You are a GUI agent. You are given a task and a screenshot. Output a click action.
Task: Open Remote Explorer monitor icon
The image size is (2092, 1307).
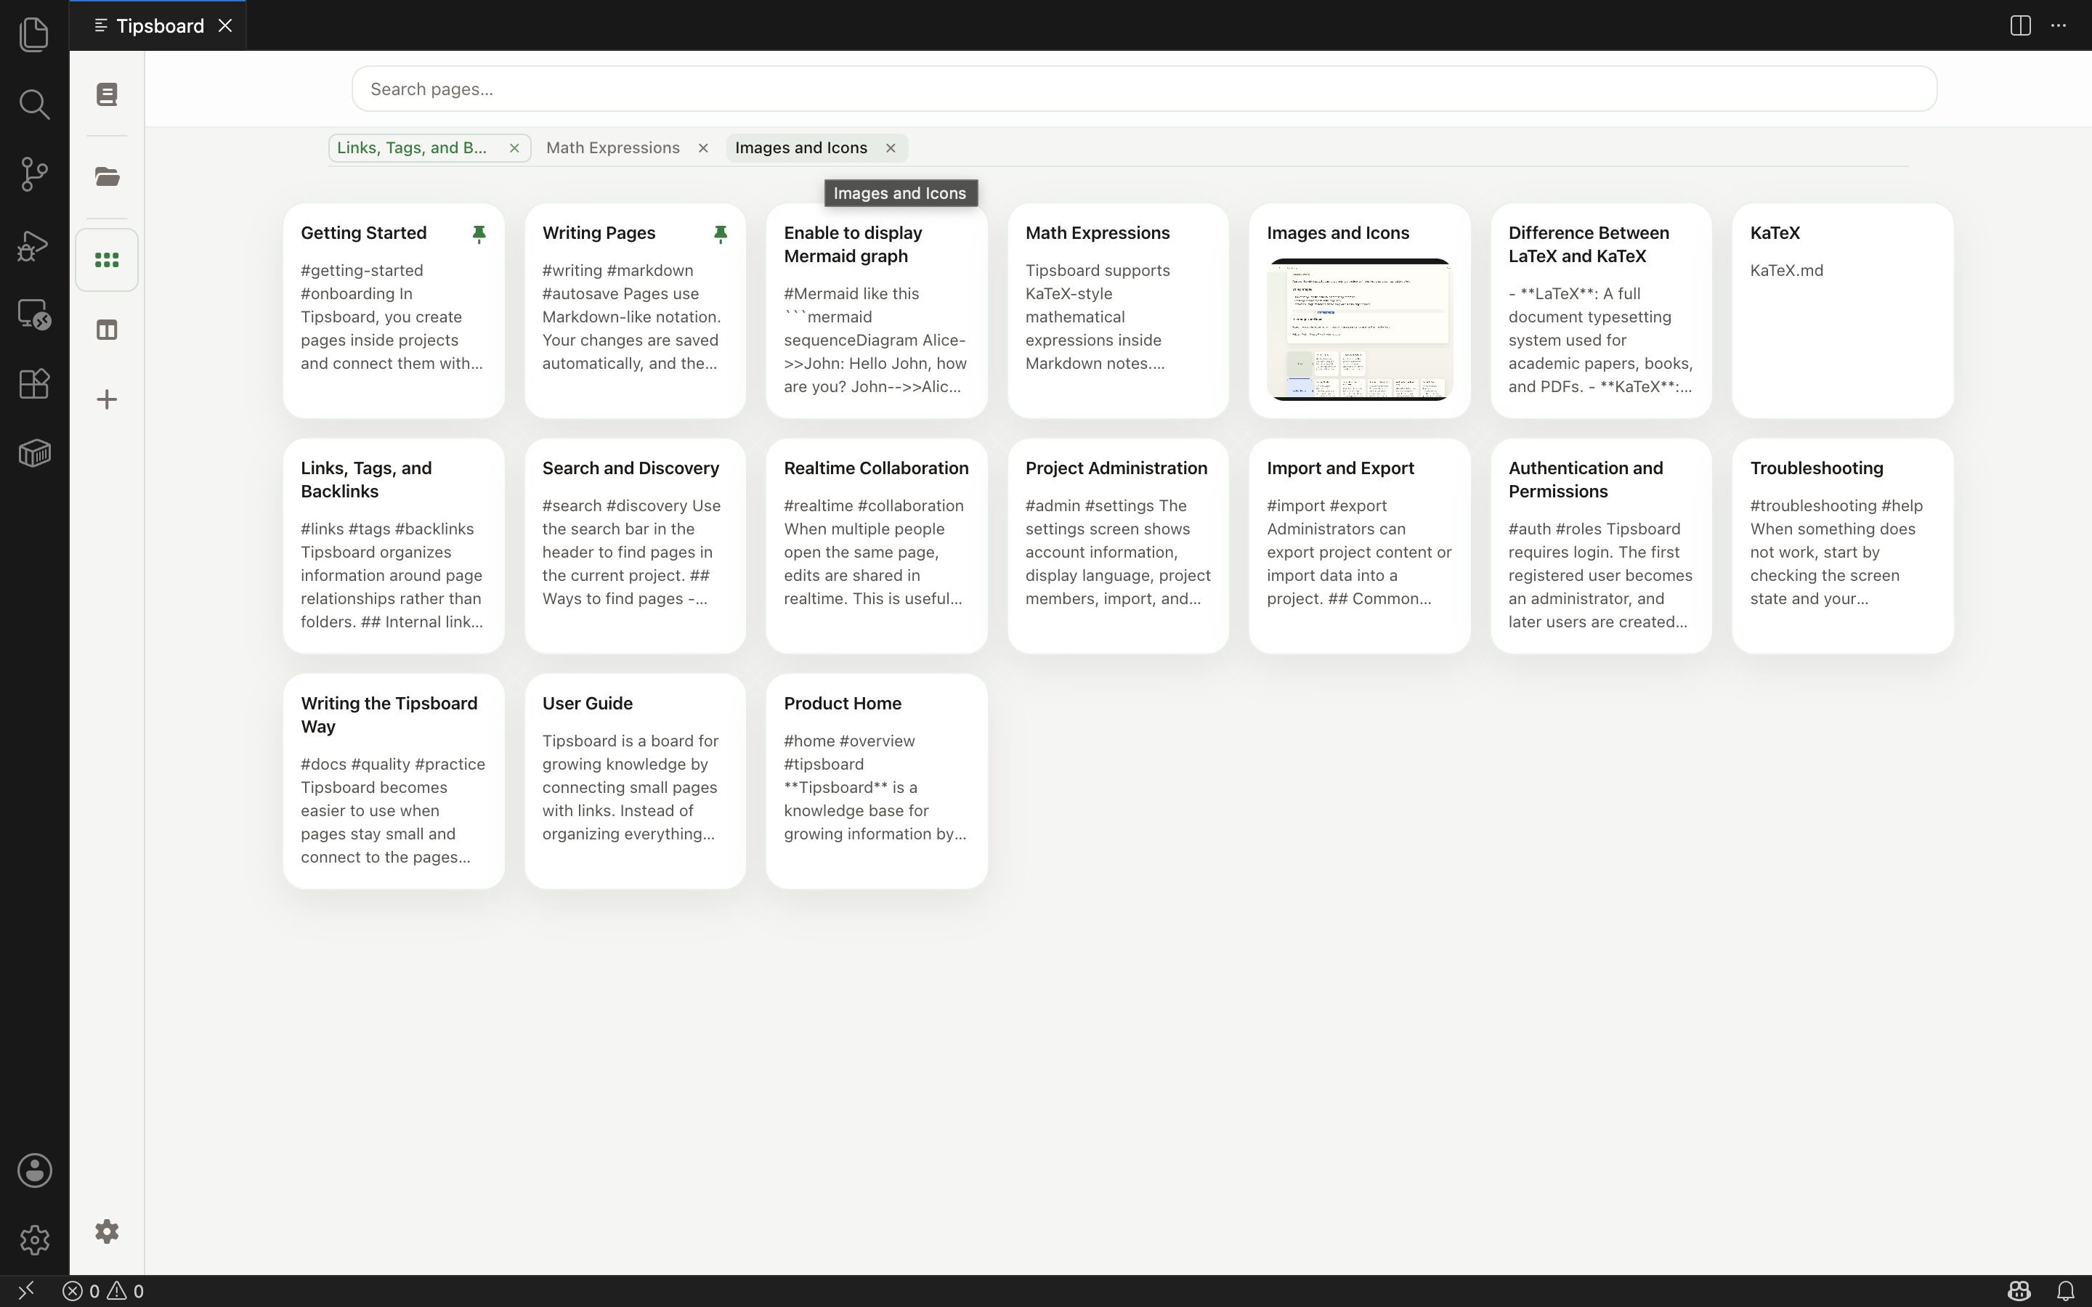point(35,314)
